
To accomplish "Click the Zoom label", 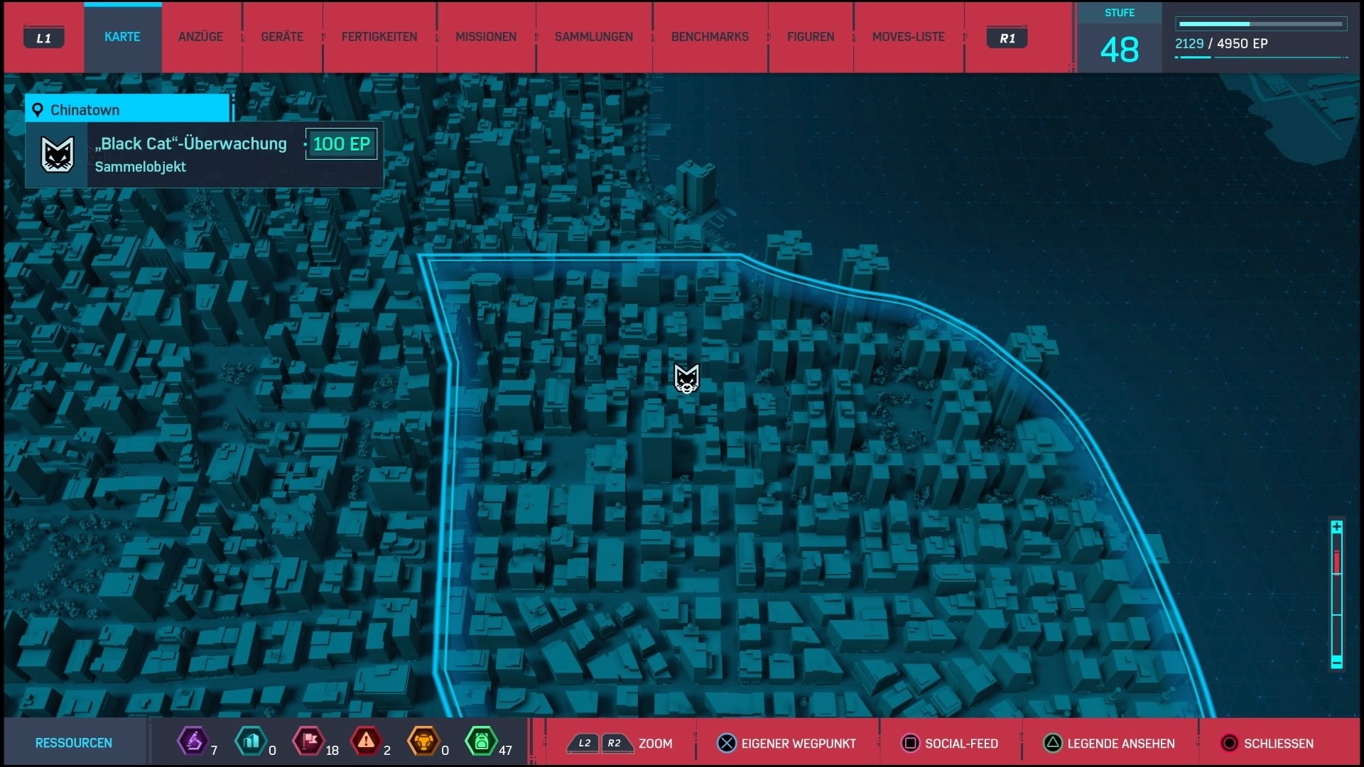I will pyautogui.click(x=655, y=744).
